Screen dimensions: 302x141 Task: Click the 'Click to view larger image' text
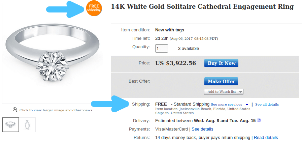click(x=56, y=110)
